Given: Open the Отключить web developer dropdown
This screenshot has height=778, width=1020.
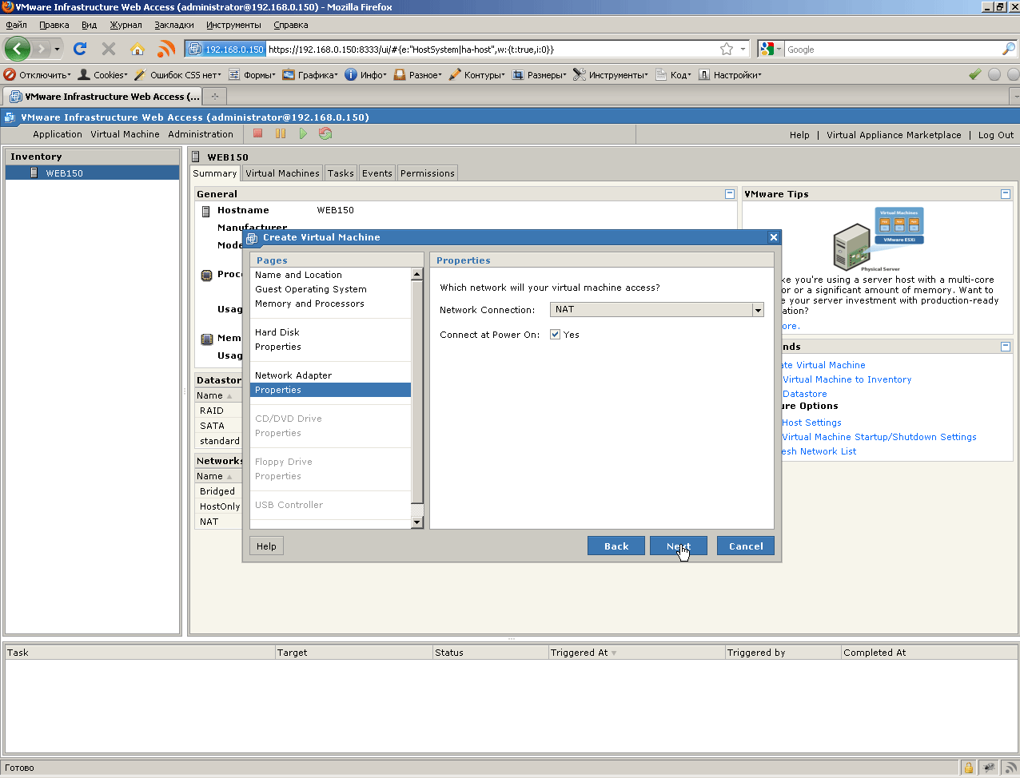Looking at the screenshot, I should [x=37, y=75].
